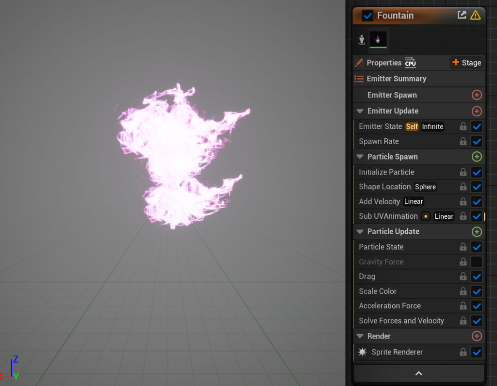The height and width of the screenshot is (386, 497).
Task: Collapse the Particle Update section
Action: 360,232
